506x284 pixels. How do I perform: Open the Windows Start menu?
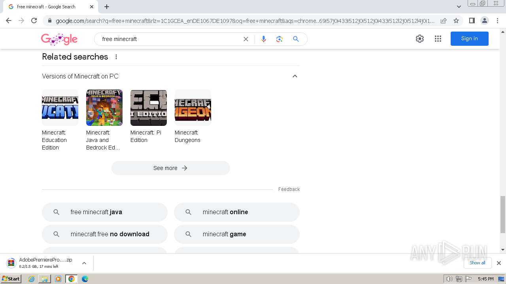11,279
